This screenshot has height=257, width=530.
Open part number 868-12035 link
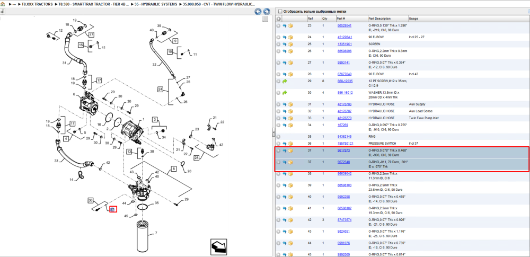point(345,81)
